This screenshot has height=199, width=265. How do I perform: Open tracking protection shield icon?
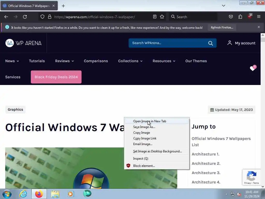pos(42,17)
